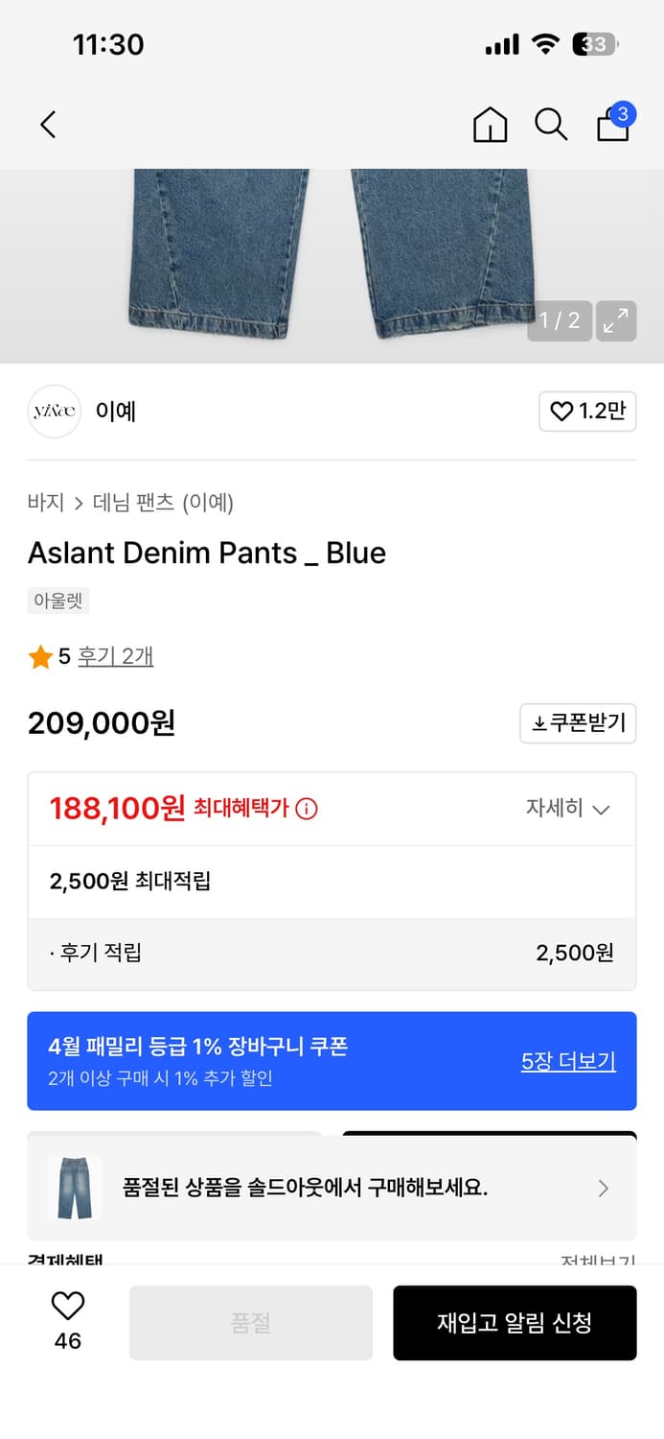The width and height of the screenshot is (664, 1439).
Task: Expand the product image to fullscreen
Action: (615, 321)
